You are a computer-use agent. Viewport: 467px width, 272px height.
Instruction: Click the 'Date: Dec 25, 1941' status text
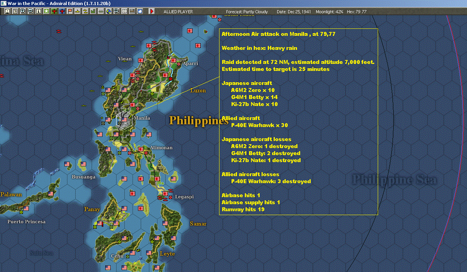[294, 12]
